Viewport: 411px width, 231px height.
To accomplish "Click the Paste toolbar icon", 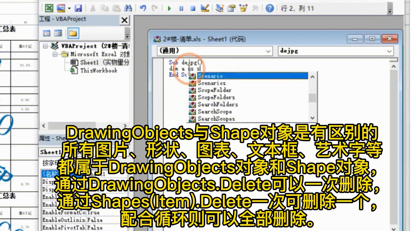I will (116, 8).
